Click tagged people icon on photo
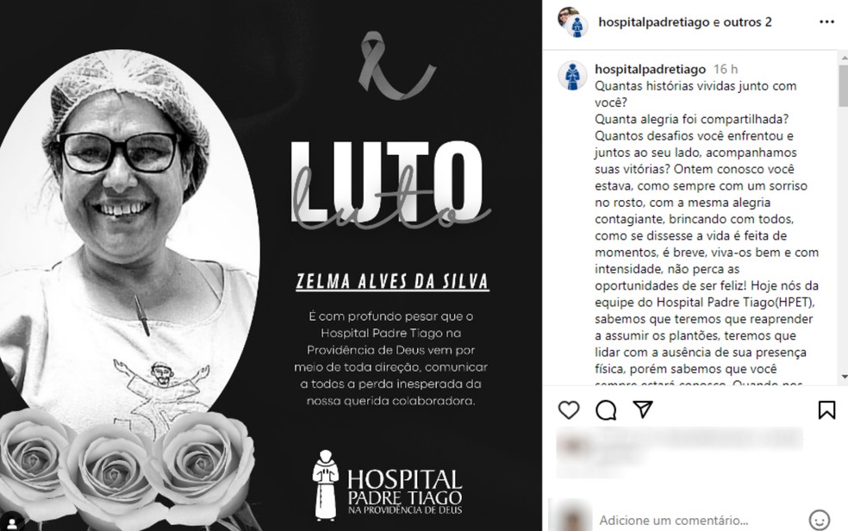Screen dimensions: 848x531 pos(12,523)
